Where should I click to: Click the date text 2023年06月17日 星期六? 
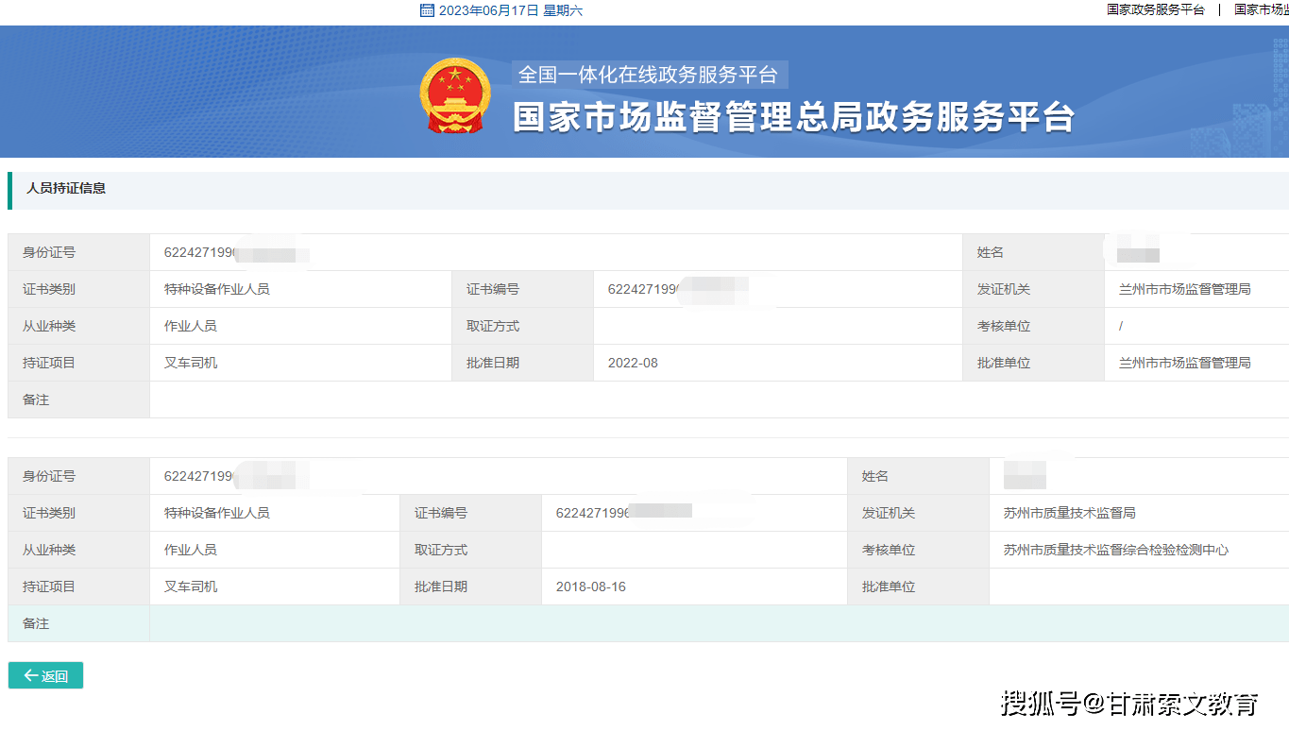(511, 10)
